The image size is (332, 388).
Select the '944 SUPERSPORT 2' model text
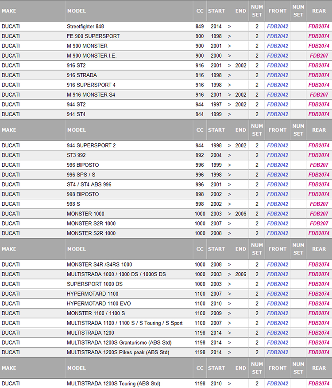91,145
